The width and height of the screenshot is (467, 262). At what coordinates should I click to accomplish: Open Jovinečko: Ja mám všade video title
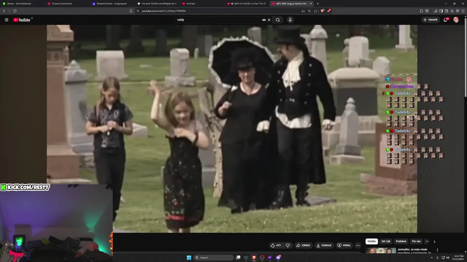(x=414, y=251)
